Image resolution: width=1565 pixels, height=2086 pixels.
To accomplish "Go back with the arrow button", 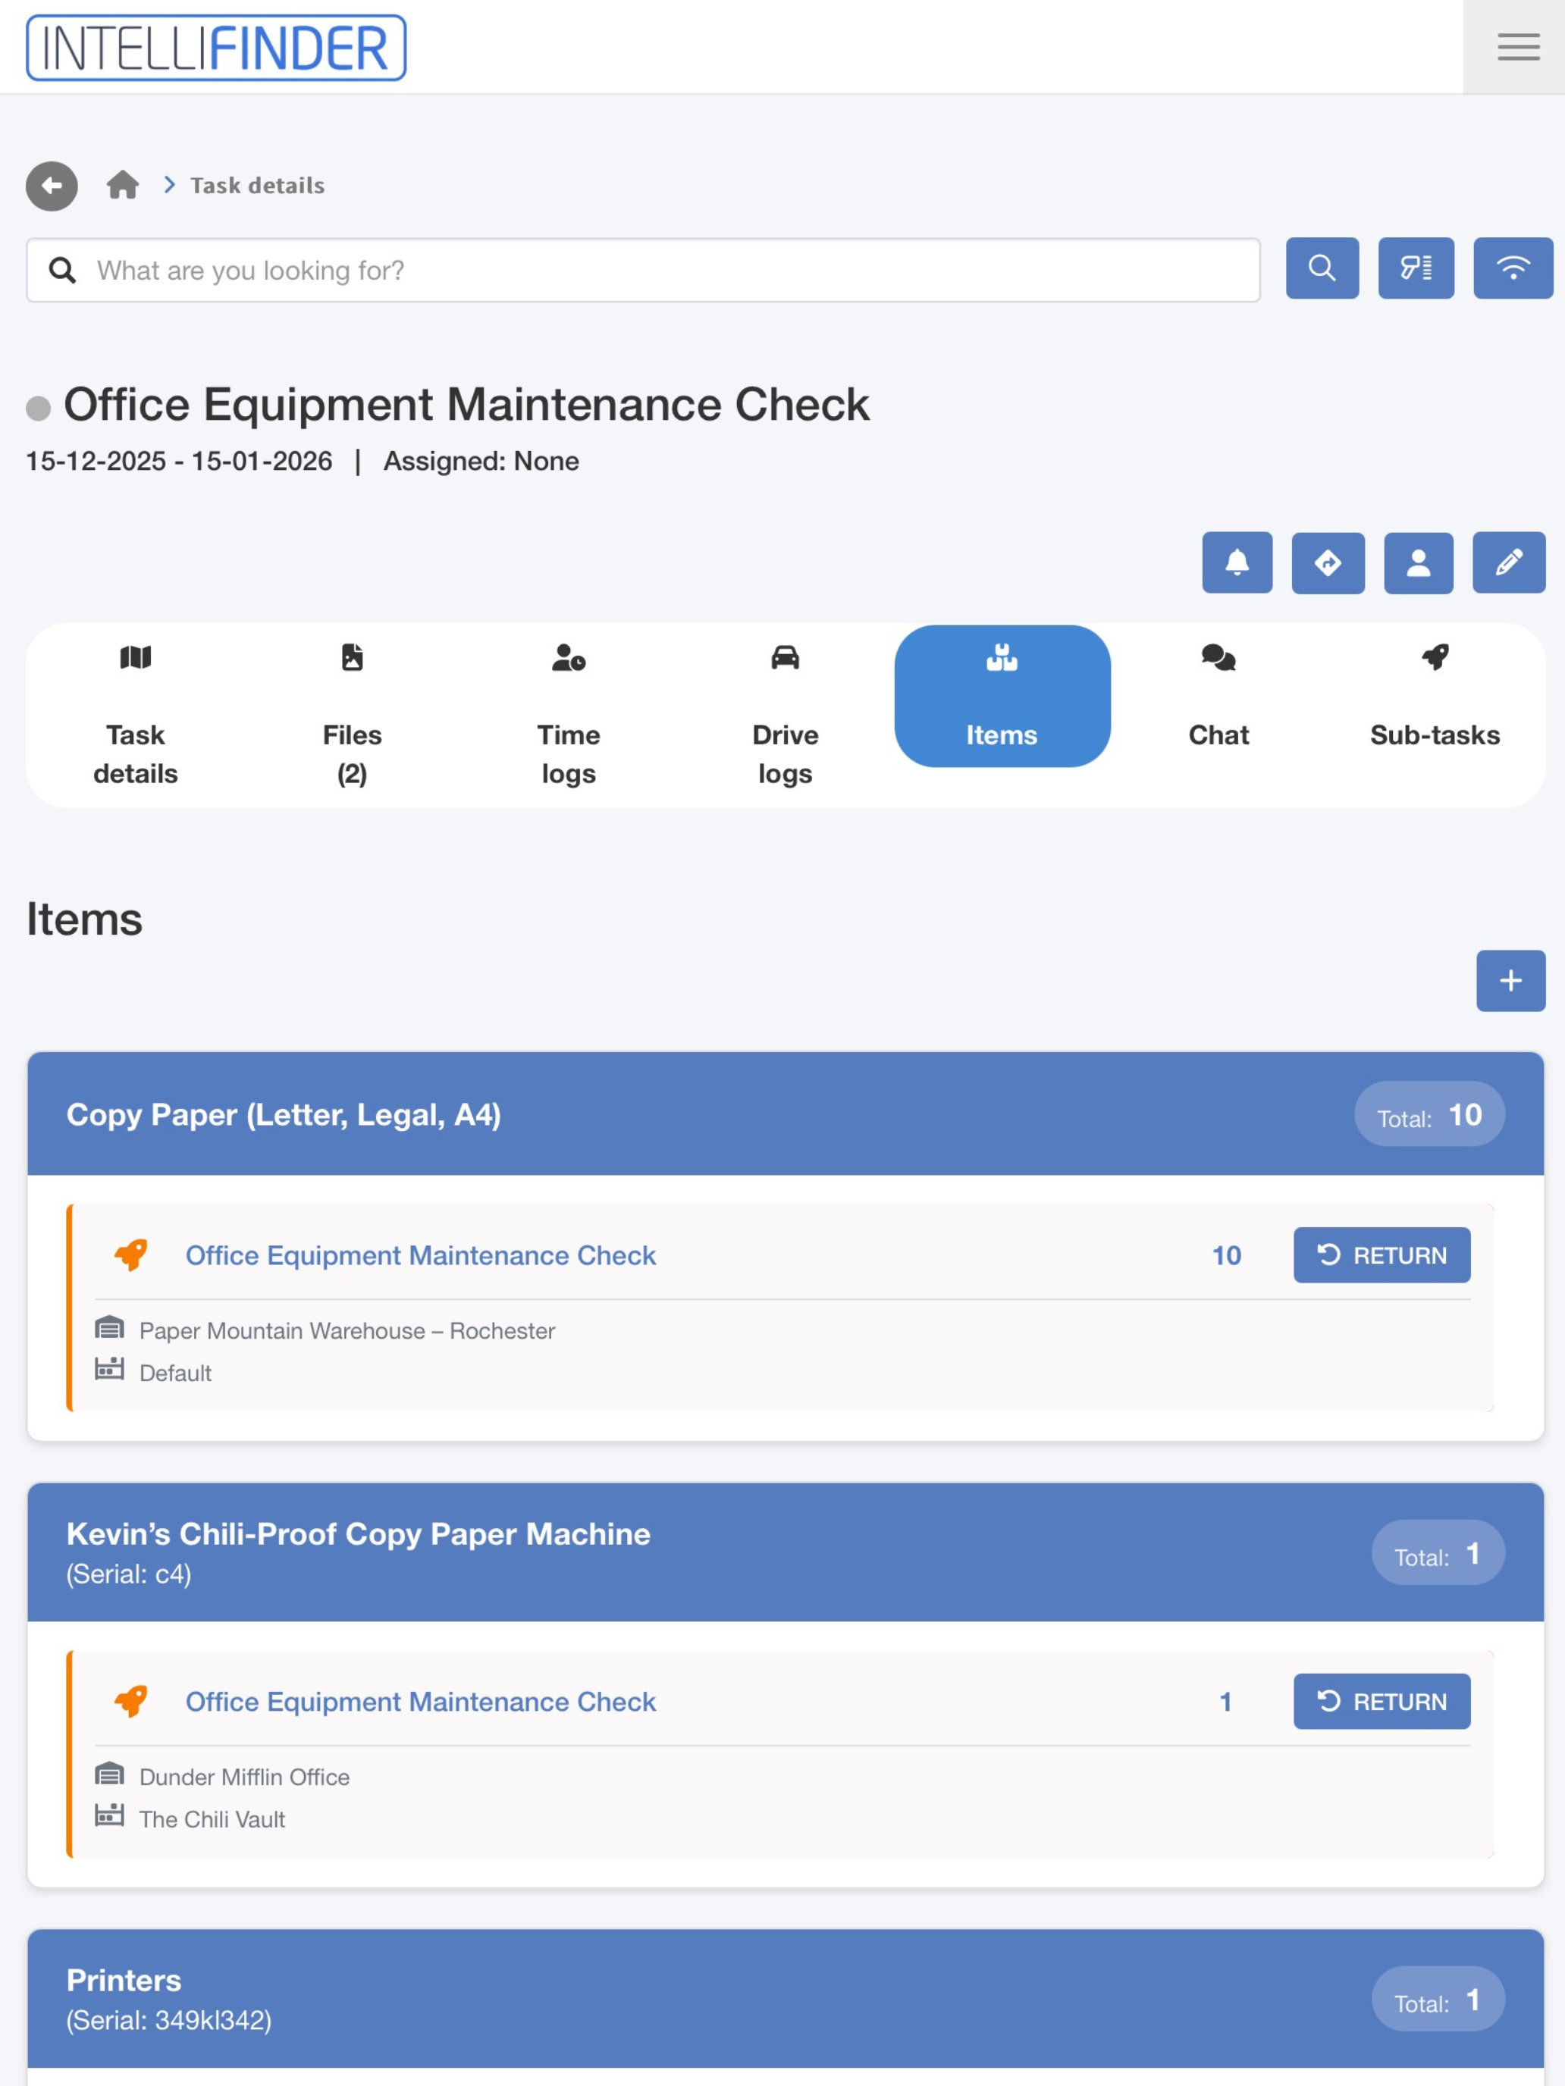I will pos(52,186).
